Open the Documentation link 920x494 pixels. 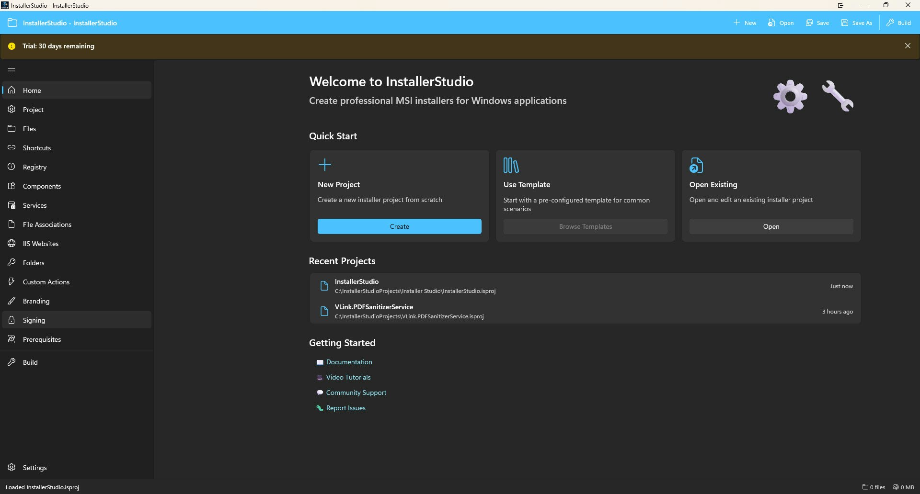349,362
